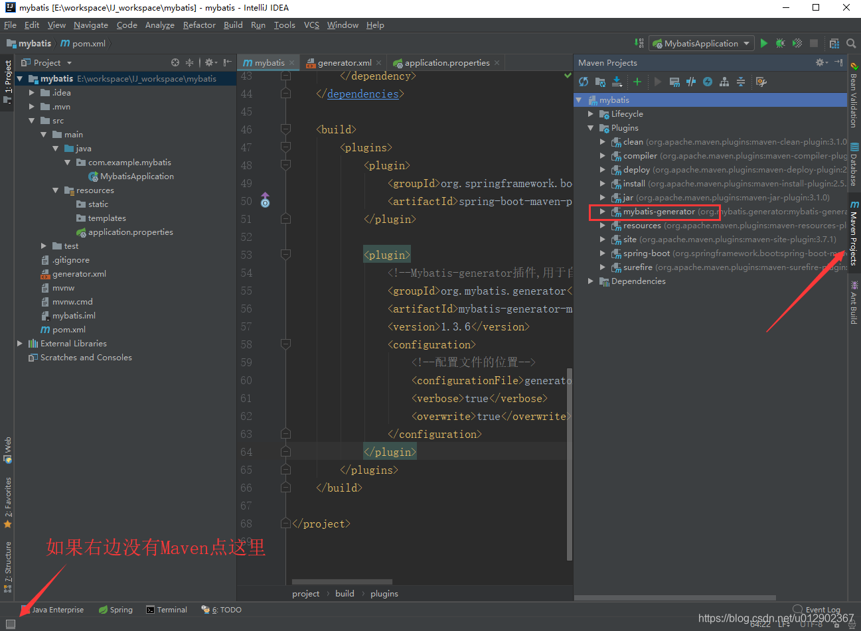The height and width of the screenshot is (631, 861).
Task: Switch to application.properties editor tab
Action: (x=446, y=62)
